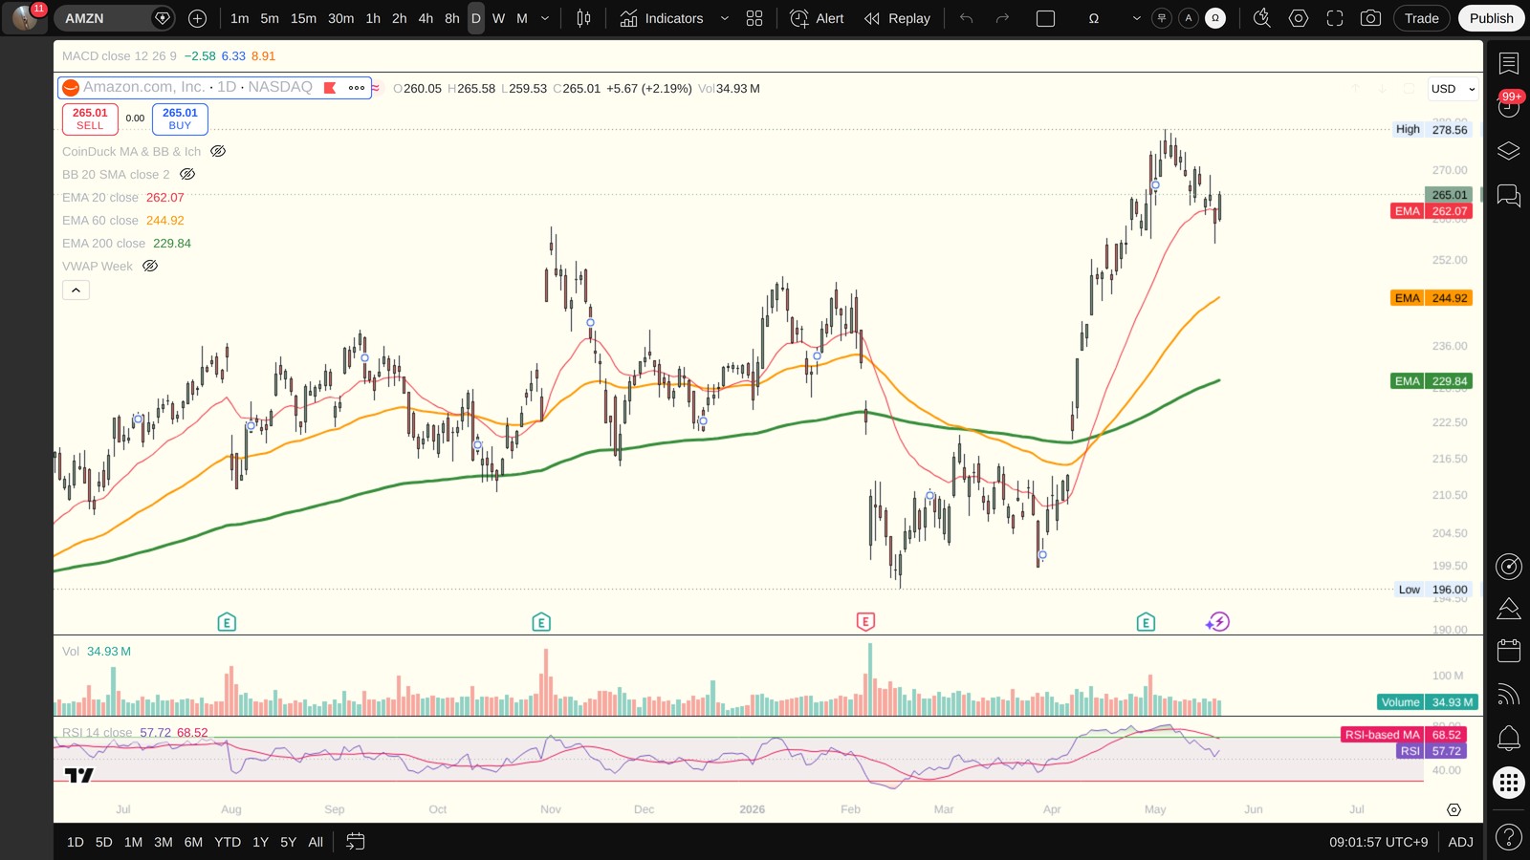
Task: Expand Indicators favorites dropdown arrow
Action: pos(724,18)
